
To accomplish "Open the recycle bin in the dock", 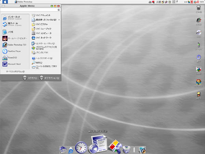I will (126, 150).
